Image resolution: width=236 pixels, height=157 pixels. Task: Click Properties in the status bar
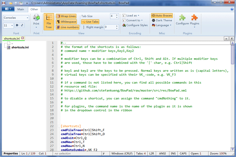pyautogui.click(x=11, y=153)
